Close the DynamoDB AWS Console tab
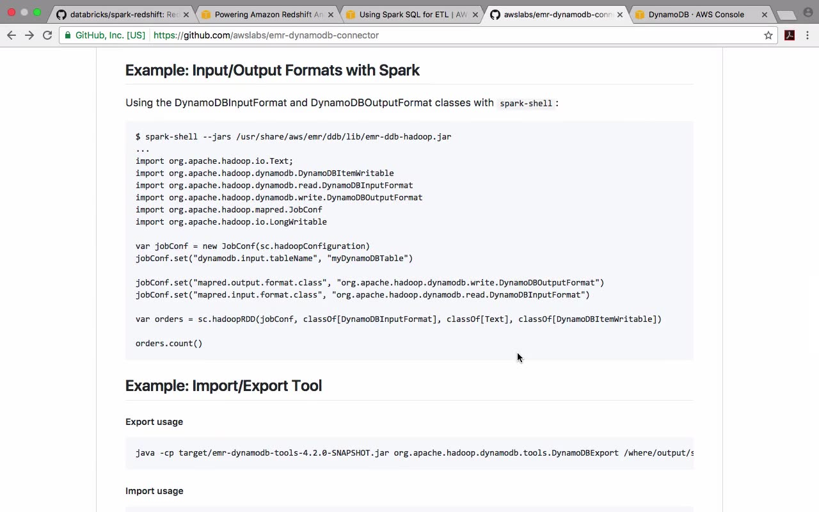The image size is (819, 512). click(x=764, y=14)
